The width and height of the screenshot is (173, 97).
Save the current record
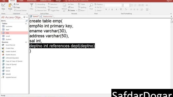(71, 7)
